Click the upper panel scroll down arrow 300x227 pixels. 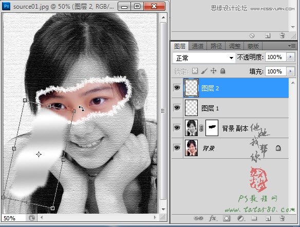293,27
